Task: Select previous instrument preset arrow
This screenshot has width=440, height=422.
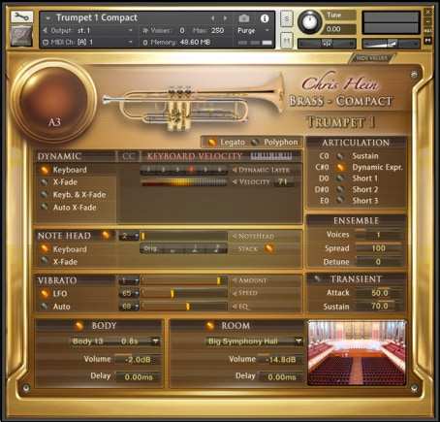Action: tap(212, 18)
